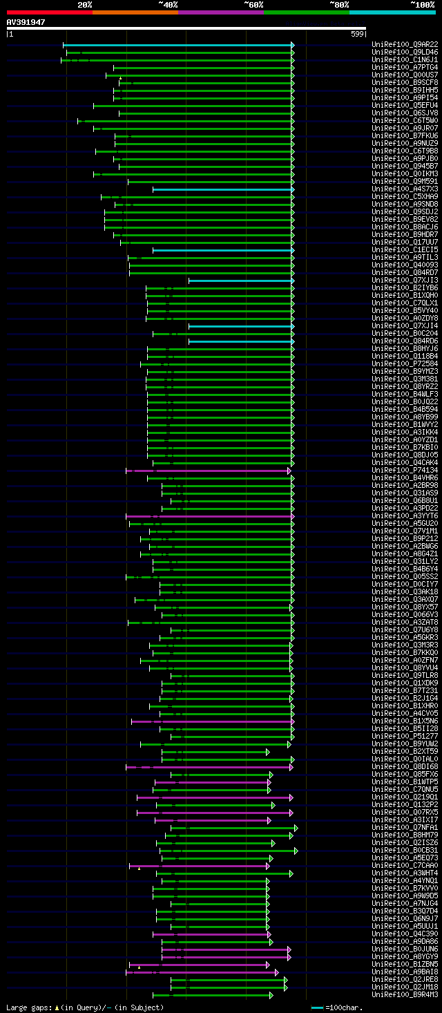Select hit label UniRef100_Q9AR22

[405, 44]
